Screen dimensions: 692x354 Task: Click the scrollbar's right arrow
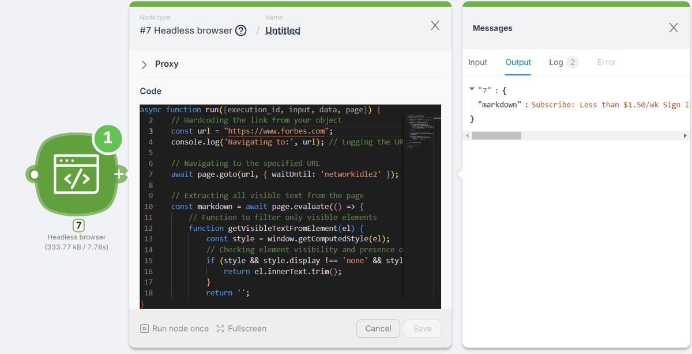(x=685, y=136)
